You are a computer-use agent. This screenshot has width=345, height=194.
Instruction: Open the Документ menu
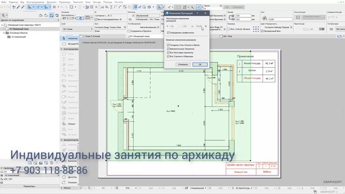(52, 2)
